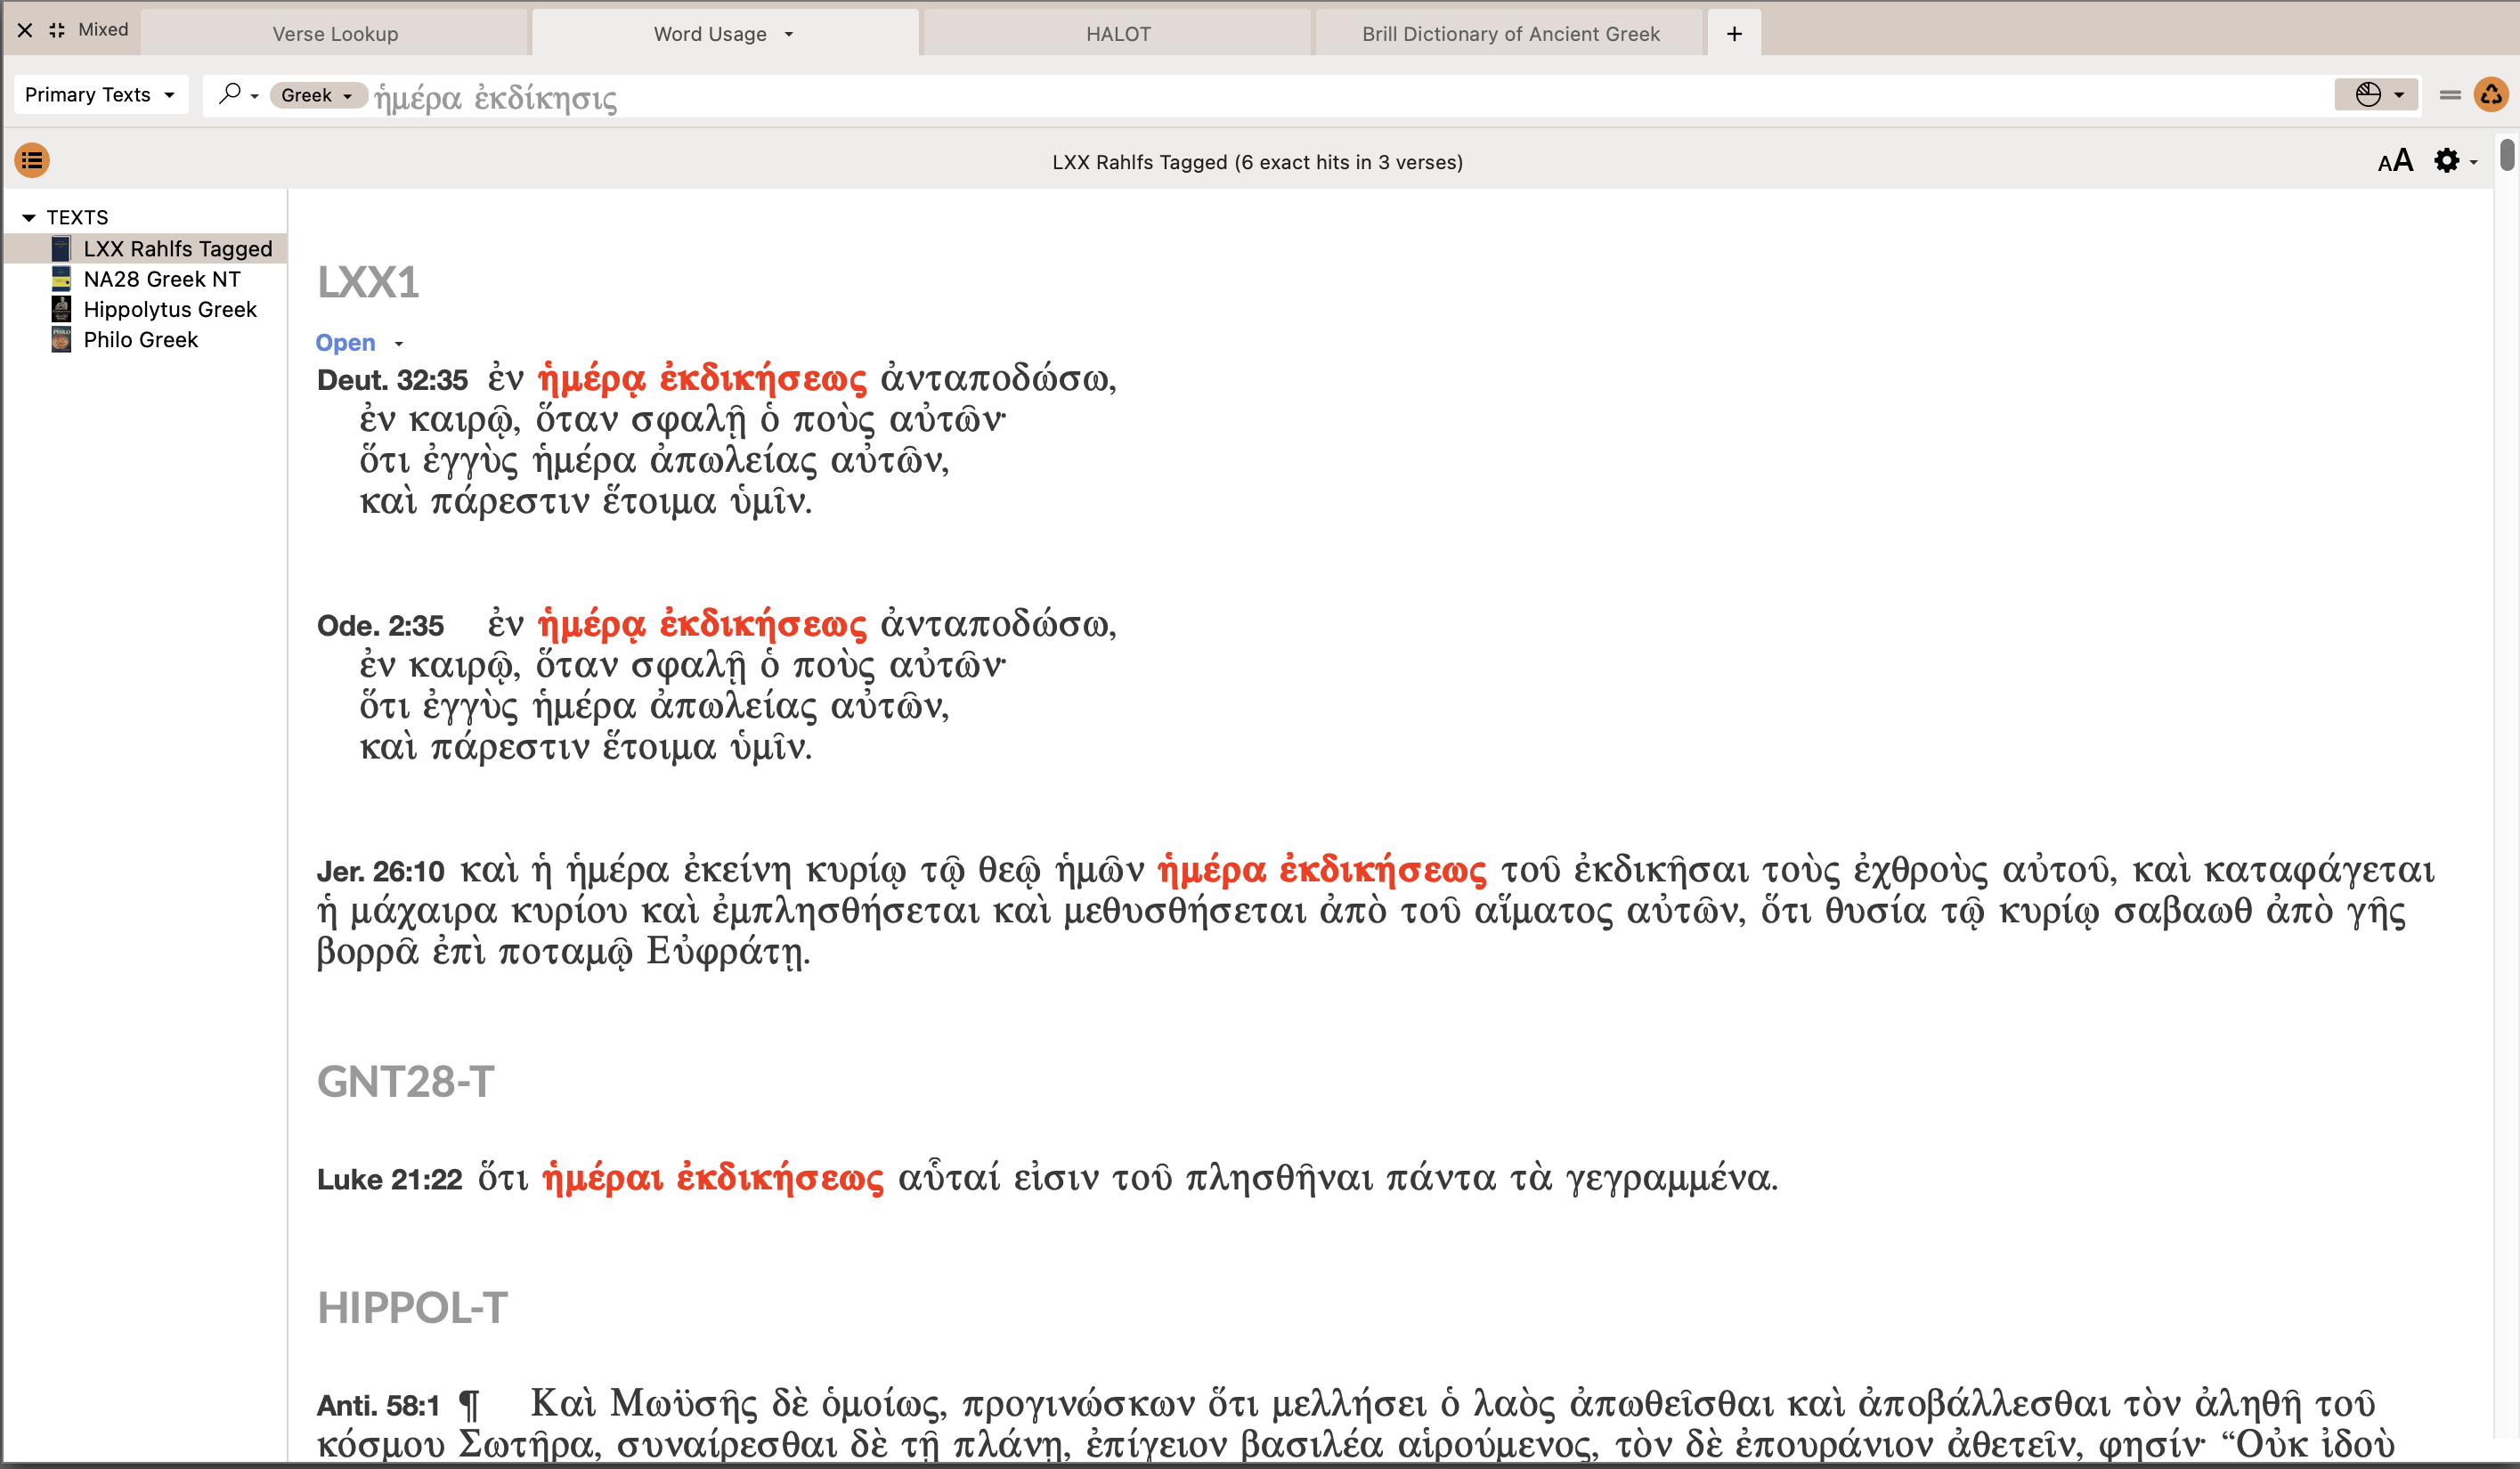2520x1469 pixels.
Task: Open the Greek language selector dropdown
Action: (317, 95)
